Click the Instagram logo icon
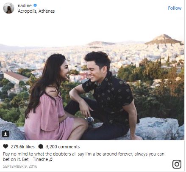The width and height of the screenshot is (186, 172). (177, 164)
